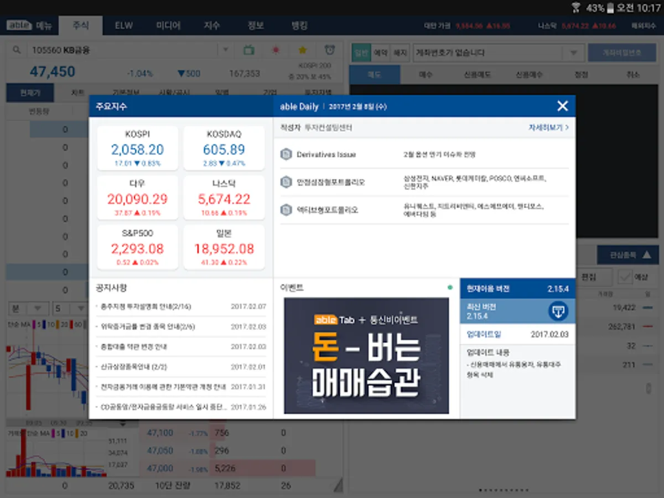The width and height of the screenshot is (664, 498).
Task: Switch to the 매수 order tab
Action: click(x=426, y=75)
